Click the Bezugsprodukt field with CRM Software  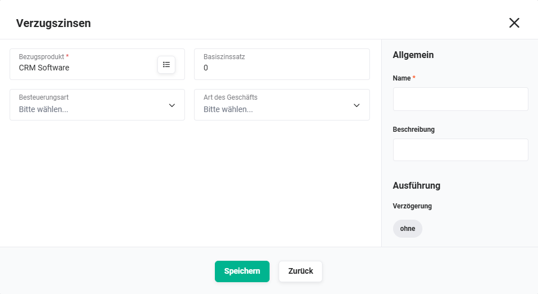[97, 64]
